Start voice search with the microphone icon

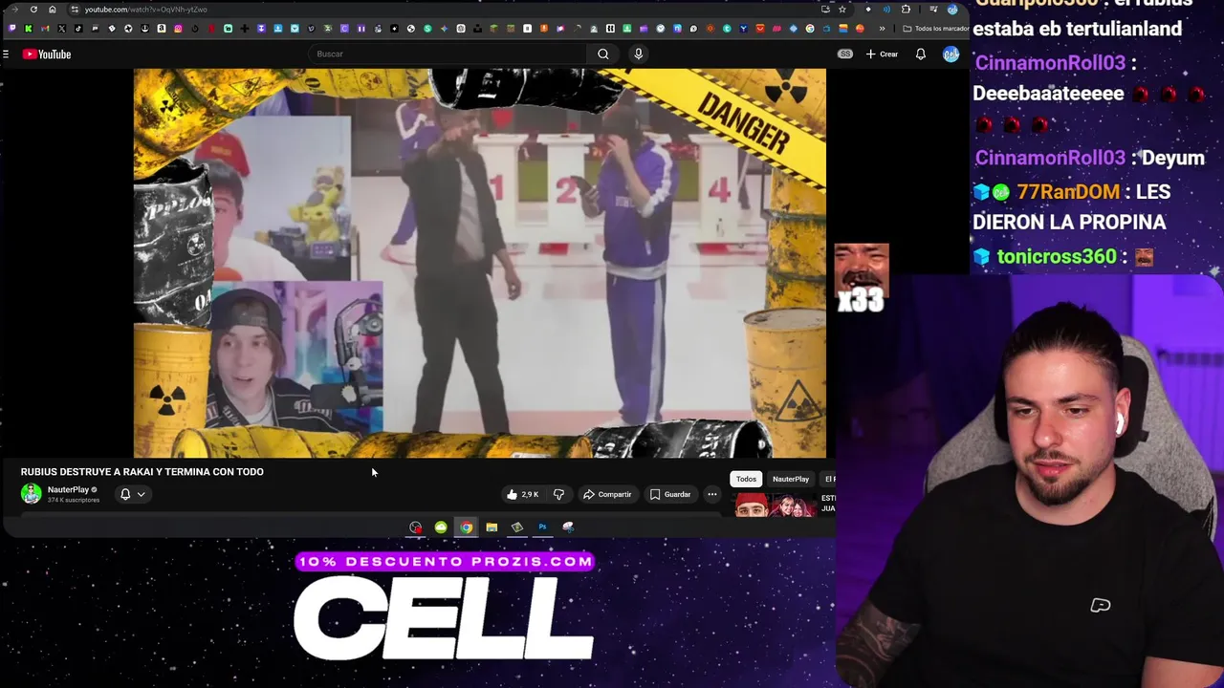[x=639, y=54]
